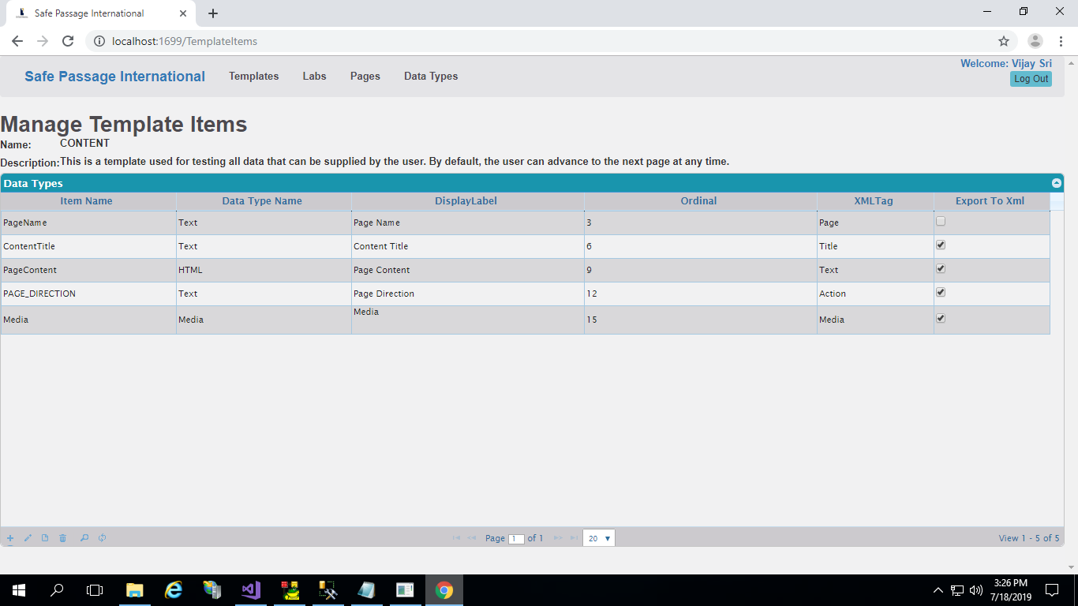Open Windows search from the taskbar

[x=57, y=590]
